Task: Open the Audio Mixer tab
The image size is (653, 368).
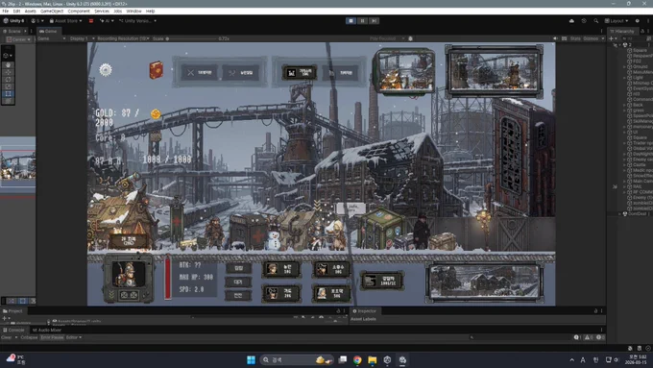Action: click(47, 331)
